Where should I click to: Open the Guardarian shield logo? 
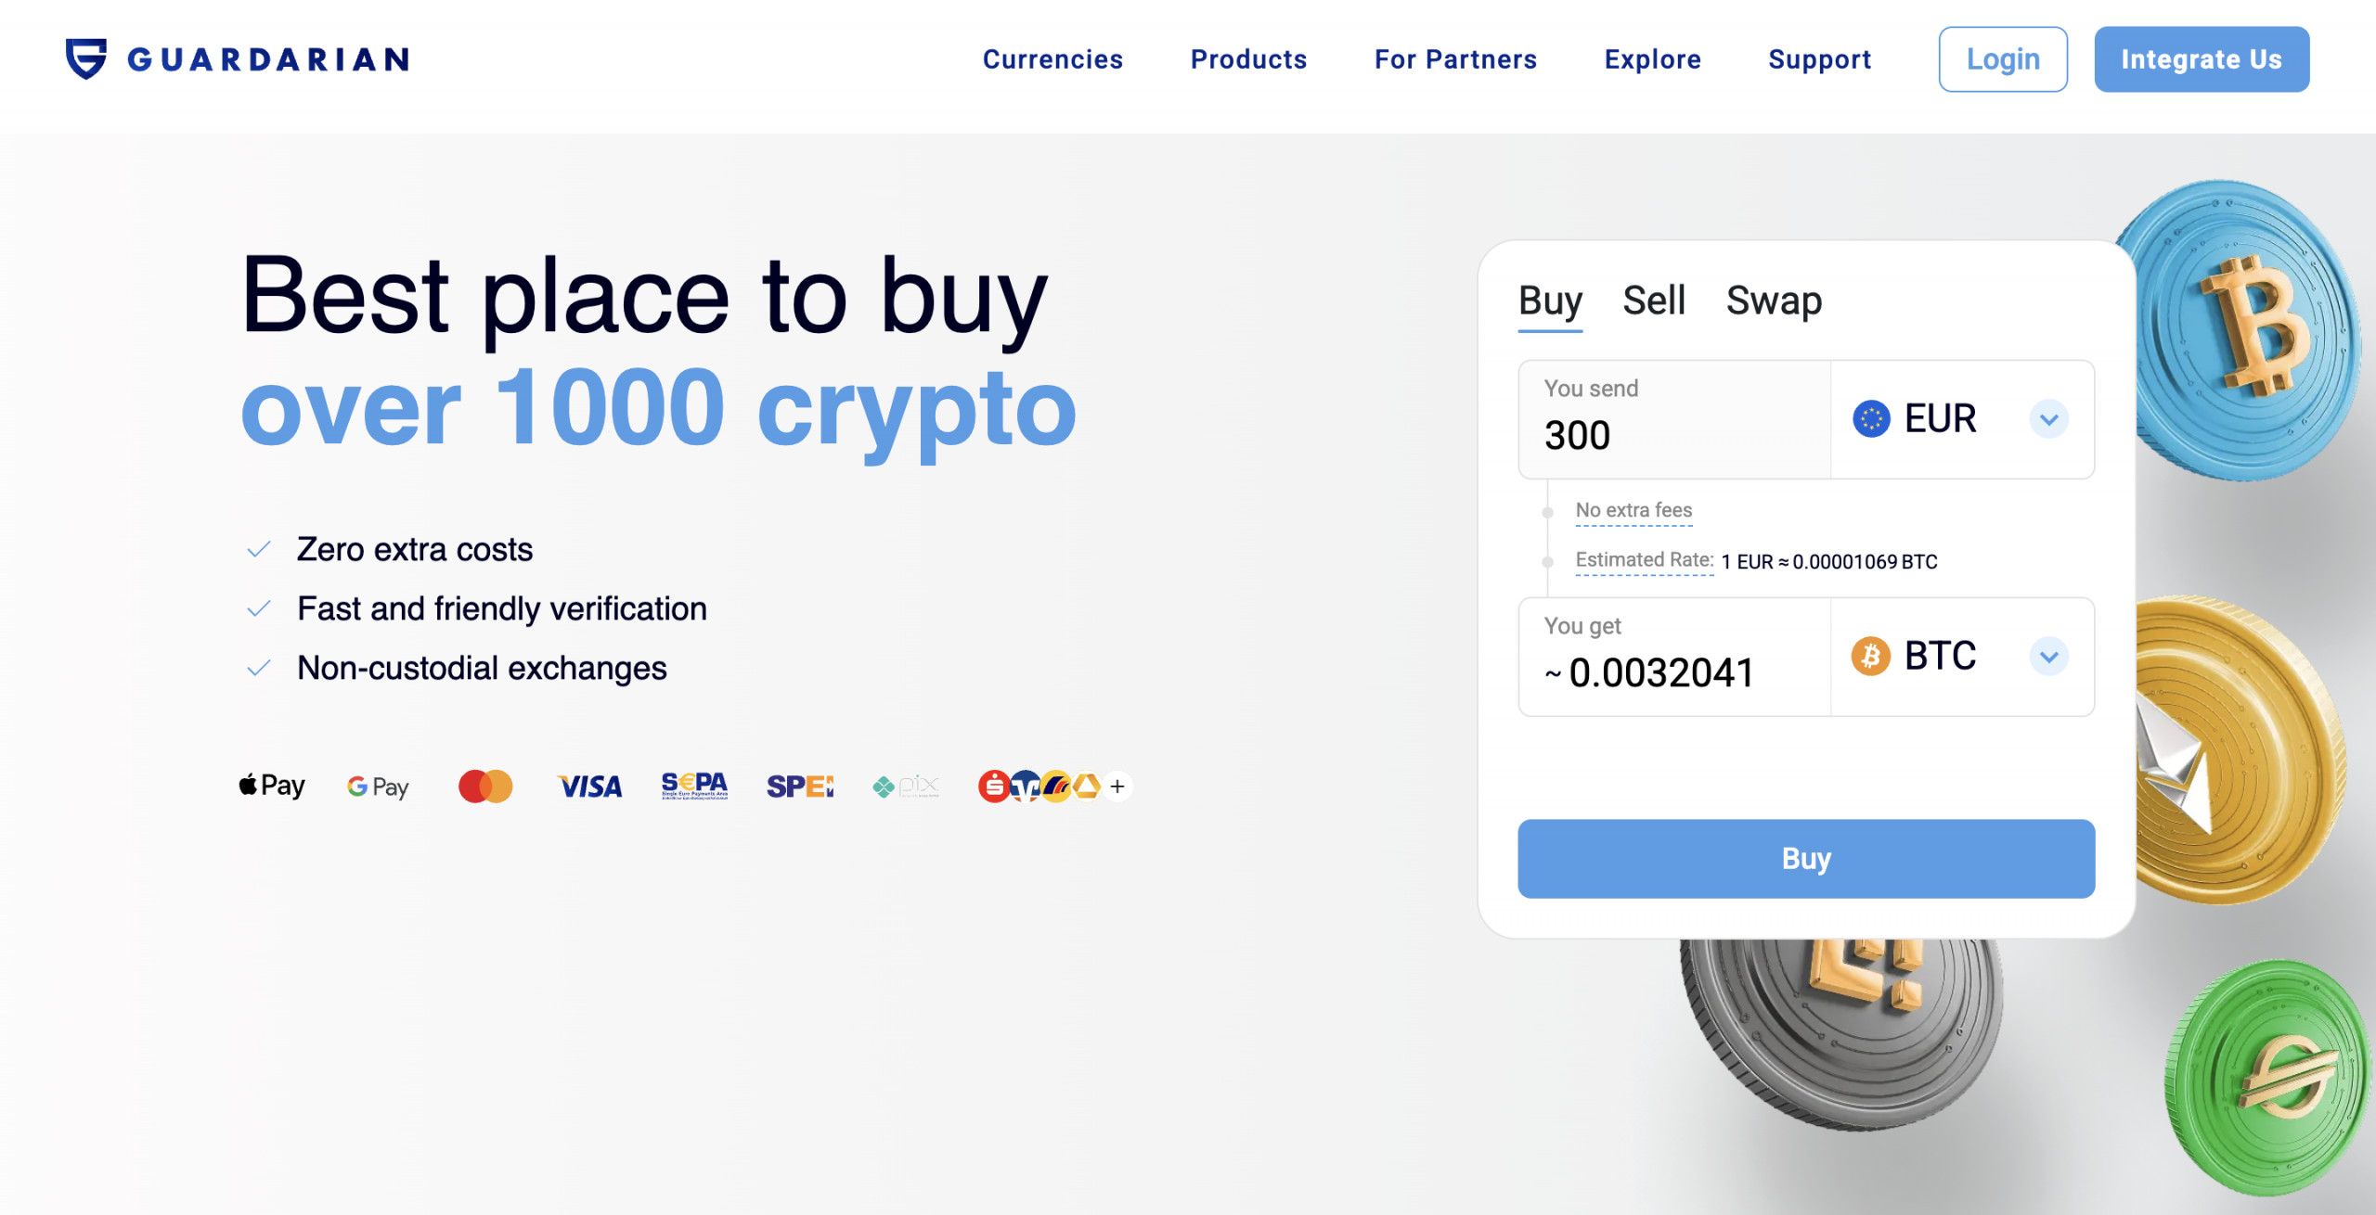(x=84, y=58)
